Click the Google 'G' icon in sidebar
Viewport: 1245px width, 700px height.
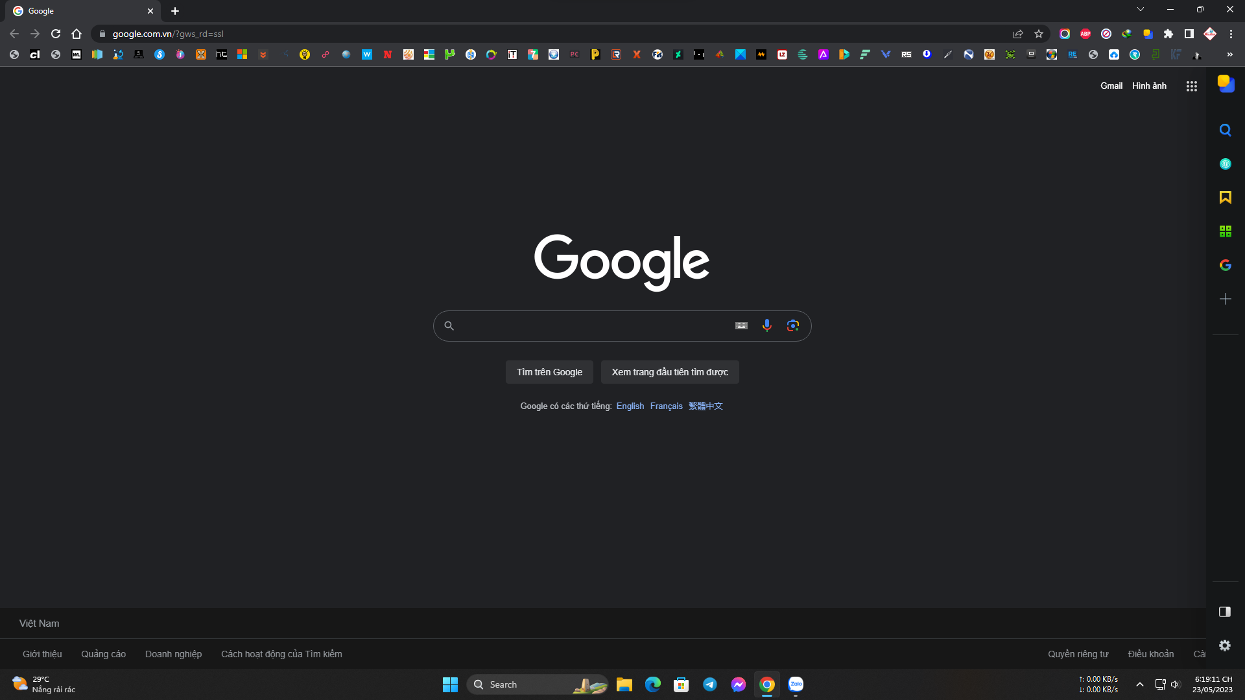(x=1225, y=265)
